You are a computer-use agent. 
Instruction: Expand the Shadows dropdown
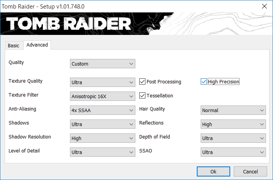pos(103,124)
